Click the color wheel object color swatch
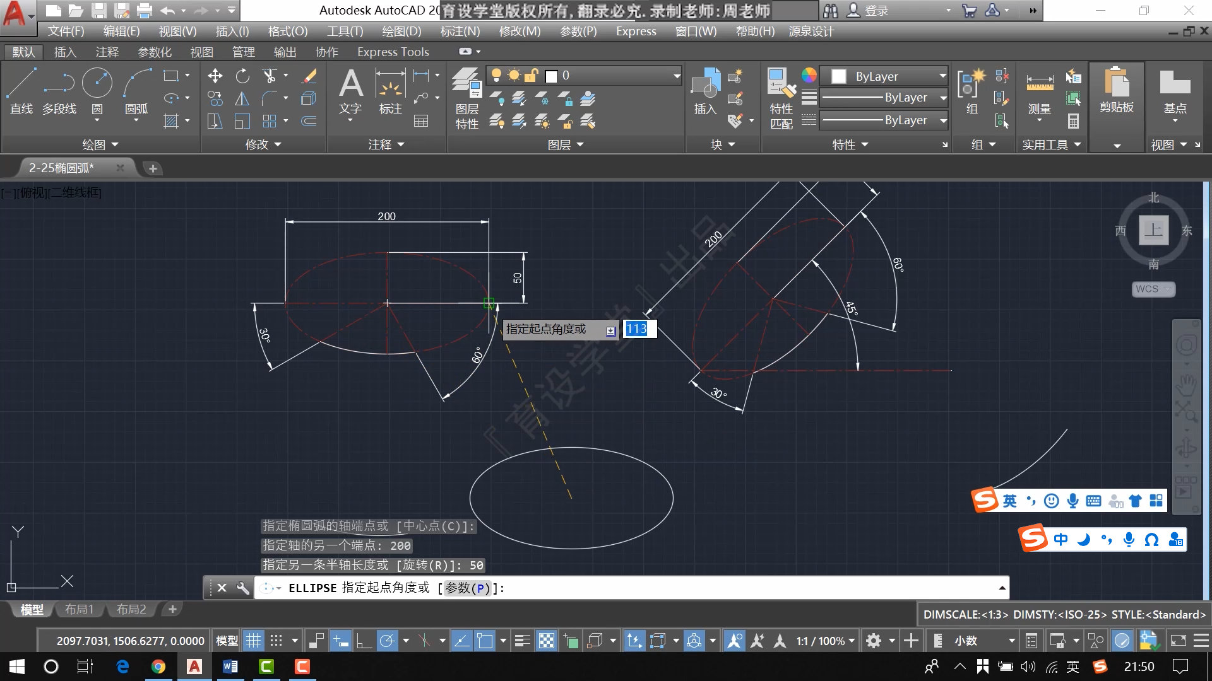Viewport: 1212px width, 681px height. [x=809, y=76]
